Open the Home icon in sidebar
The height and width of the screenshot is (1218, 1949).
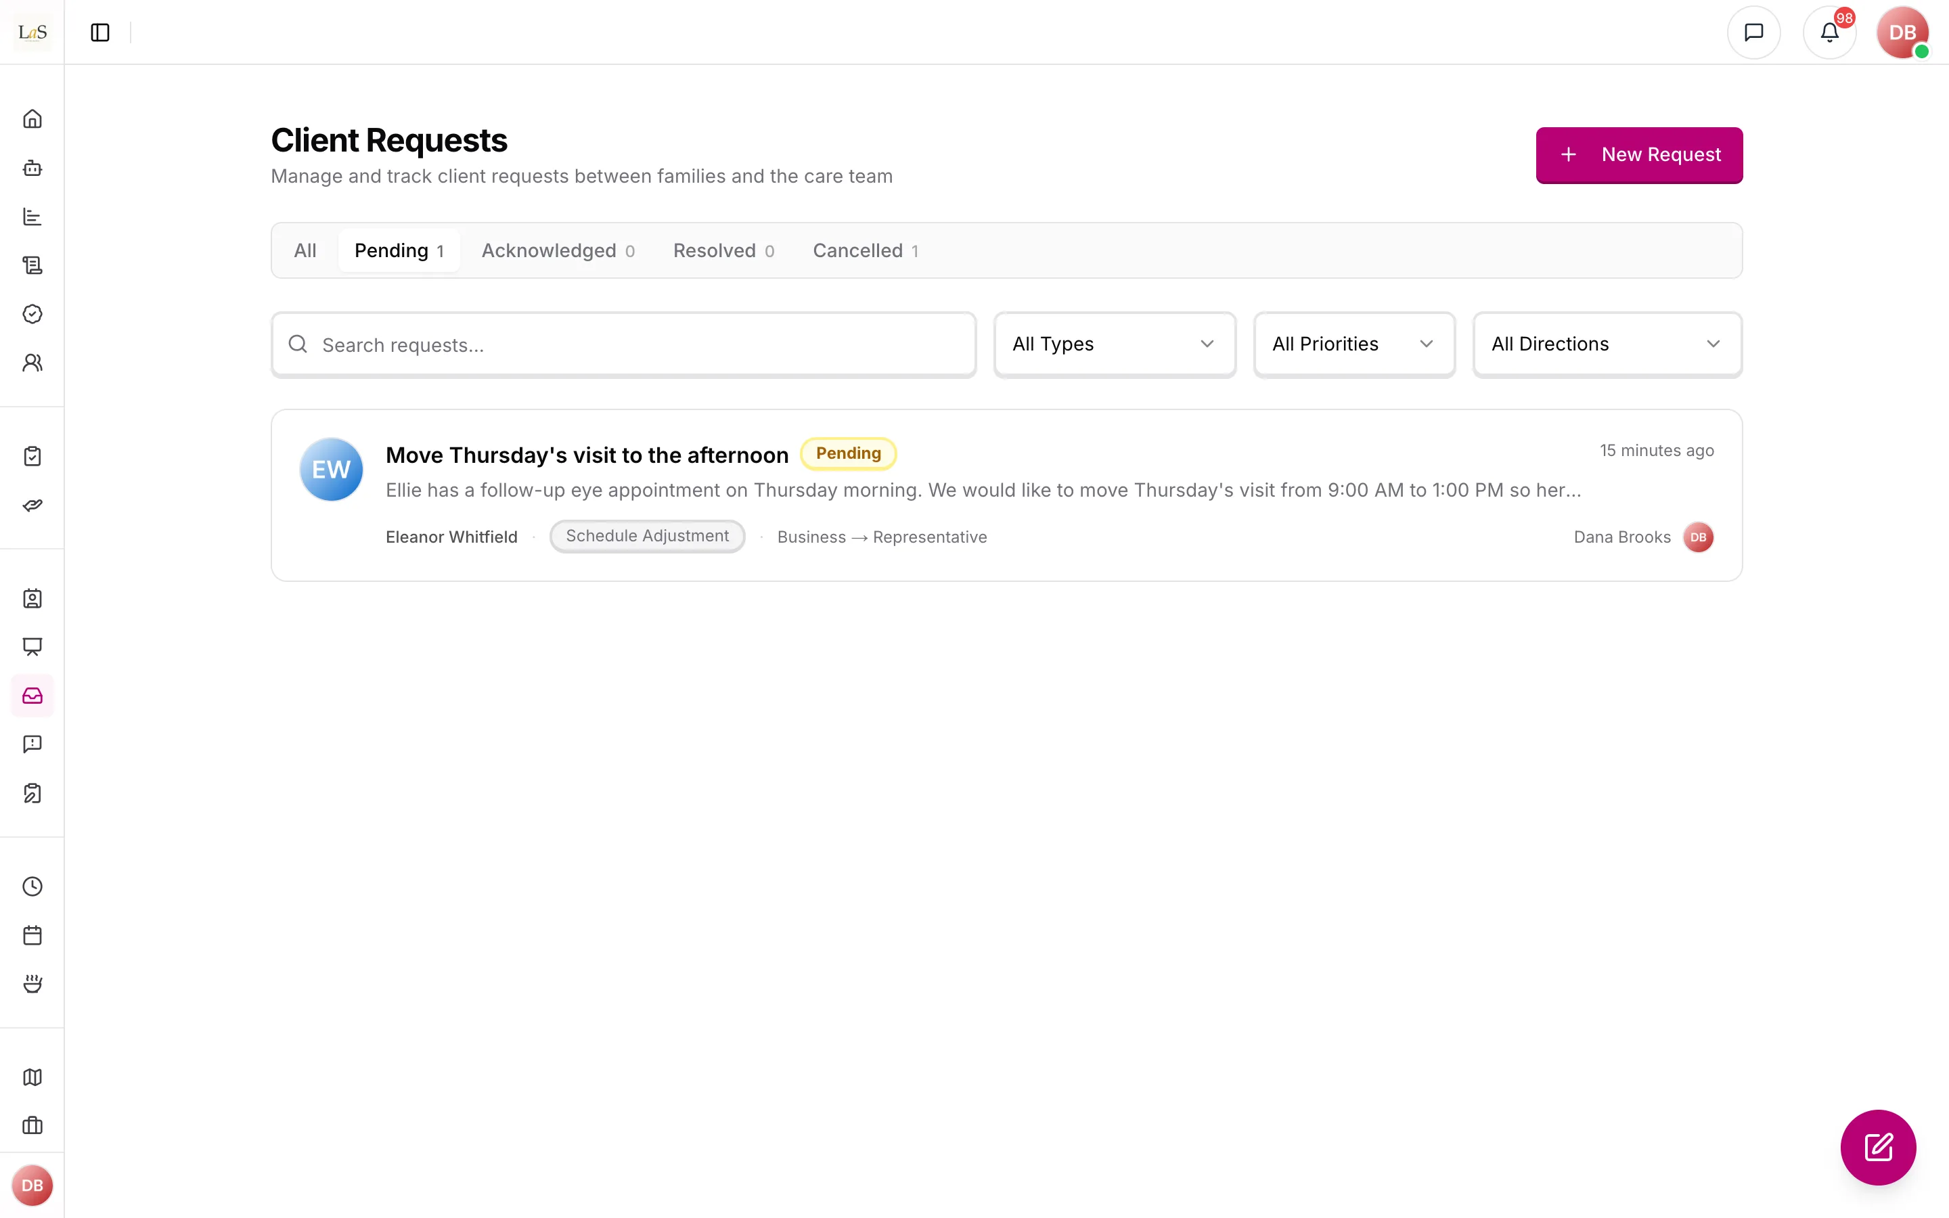[32, 119]
